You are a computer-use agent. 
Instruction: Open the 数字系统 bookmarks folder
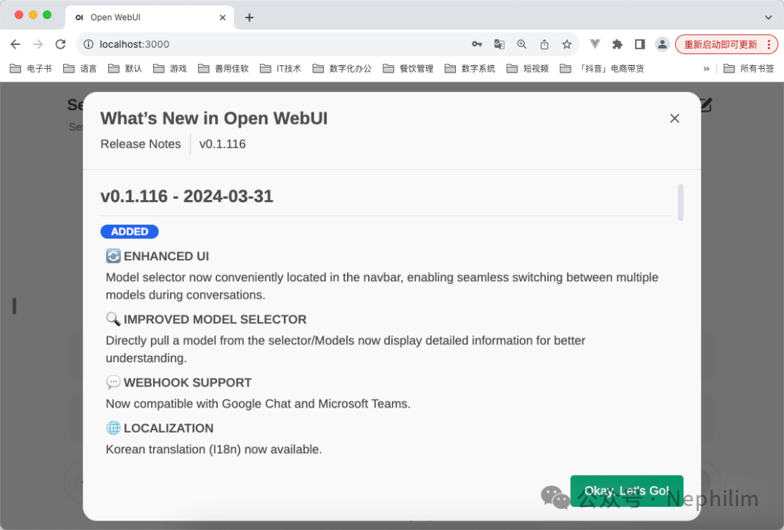point(470,68)
